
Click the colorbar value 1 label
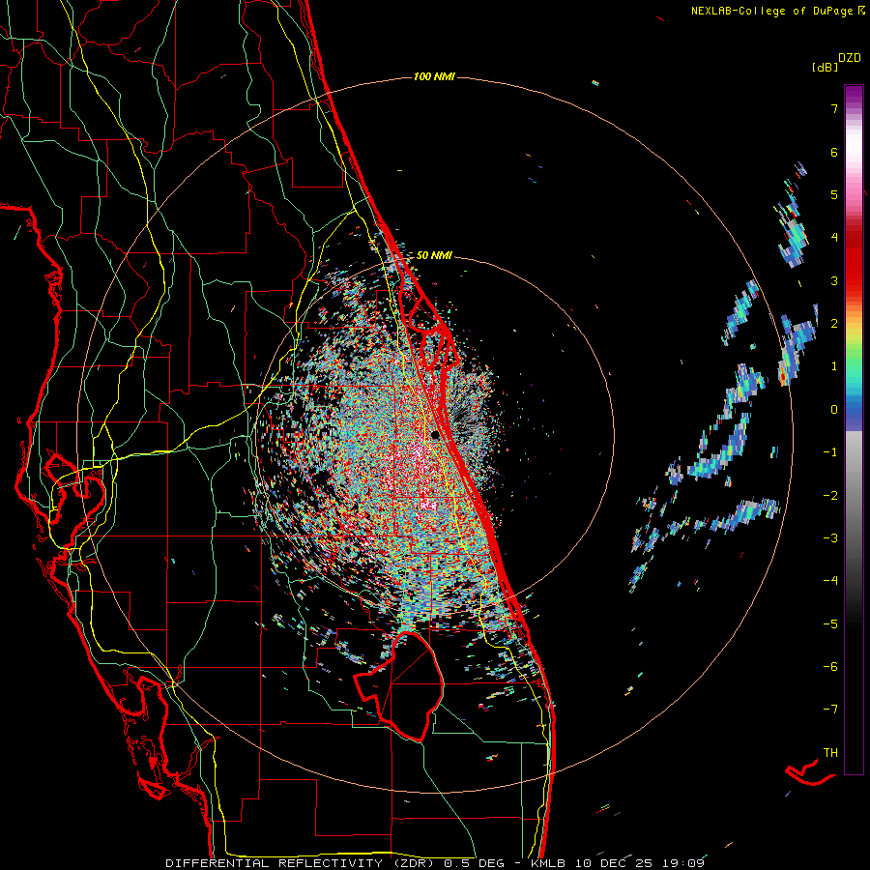point(834,366)
